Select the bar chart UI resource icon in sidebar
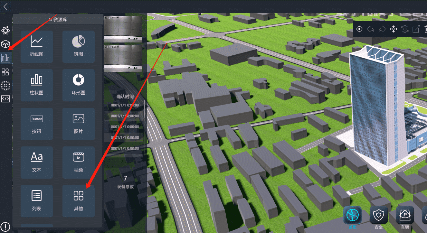This screenshot has height=233, width=427. (5, 58)
